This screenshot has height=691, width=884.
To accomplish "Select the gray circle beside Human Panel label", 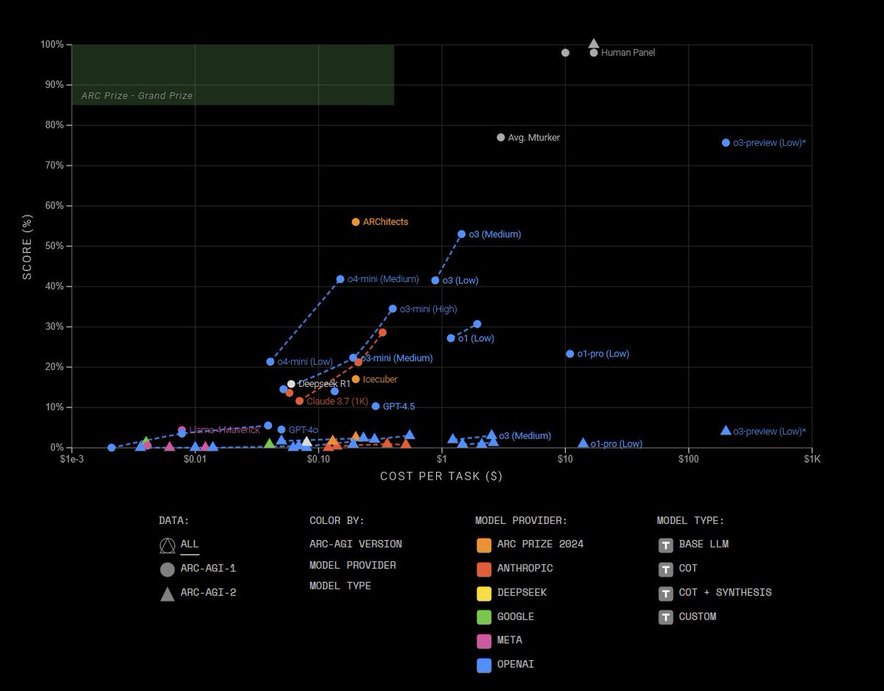I will (594, 52).
